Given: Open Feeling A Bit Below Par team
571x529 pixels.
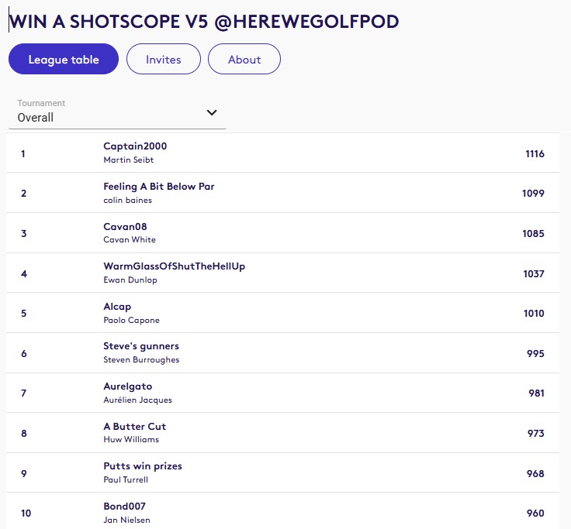Looking at the screenshot, I should 159,187.
